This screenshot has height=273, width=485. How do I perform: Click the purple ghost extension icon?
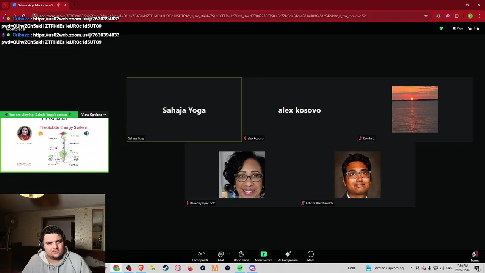[x=447, y=16]
